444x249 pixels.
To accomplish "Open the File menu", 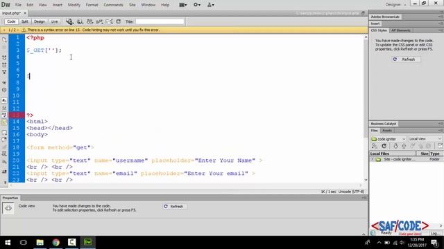I will pyautogui.click(x=18, y=5).
